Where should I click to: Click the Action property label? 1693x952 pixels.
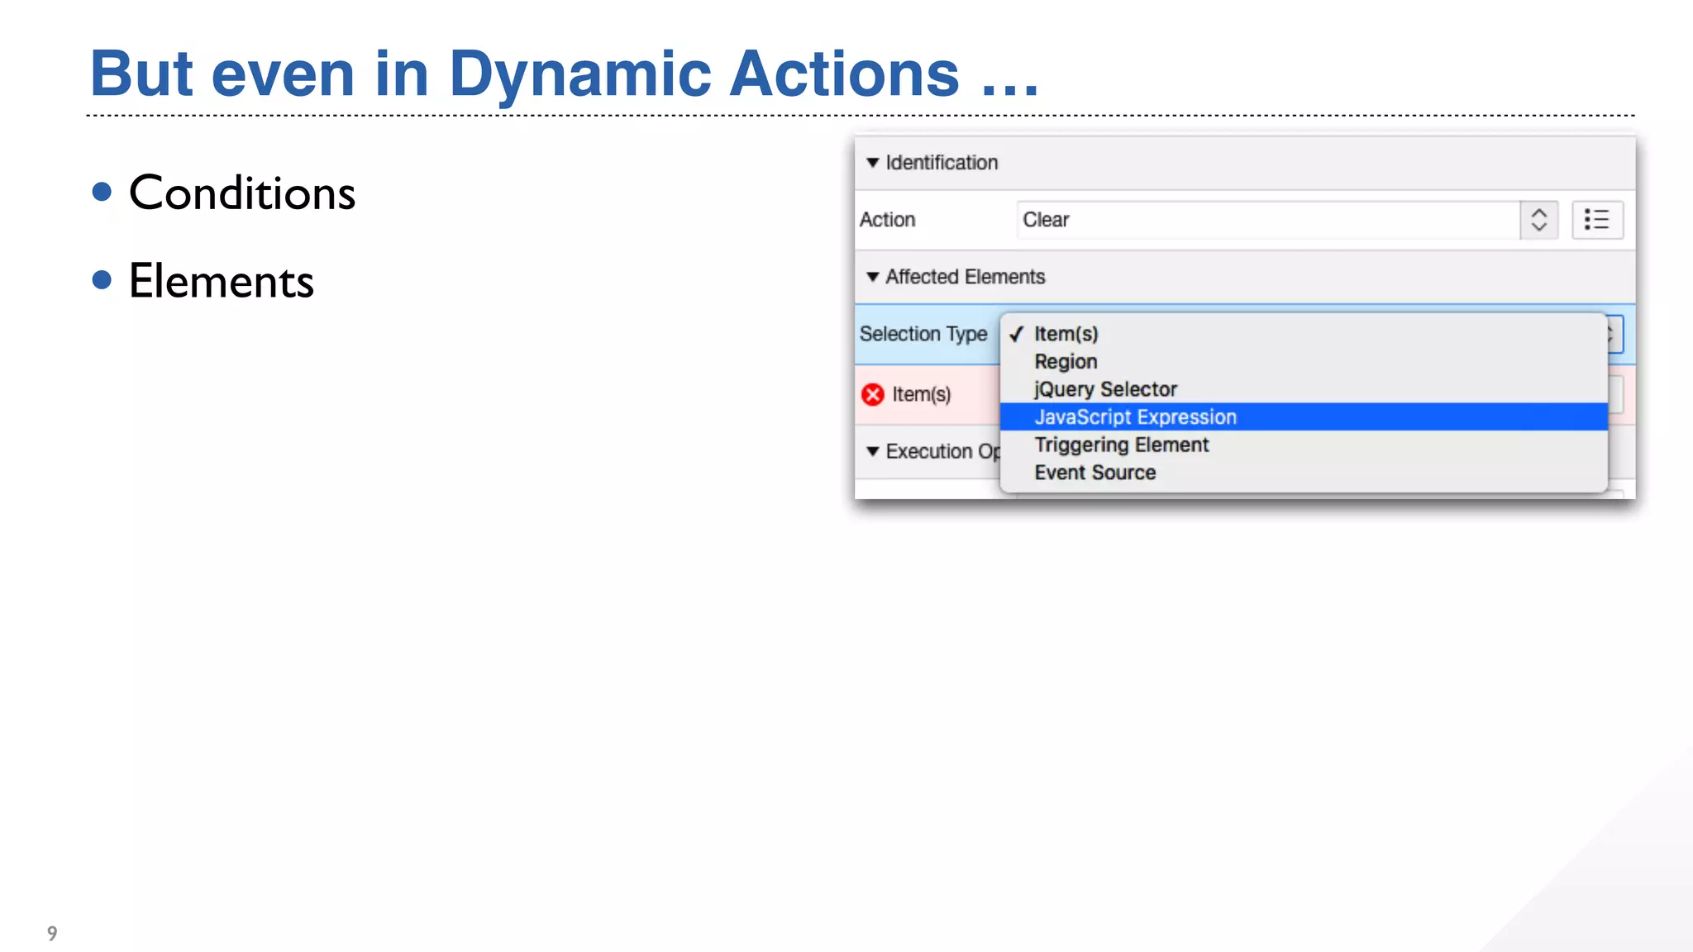pyautogui.click(x=888, y=220)
